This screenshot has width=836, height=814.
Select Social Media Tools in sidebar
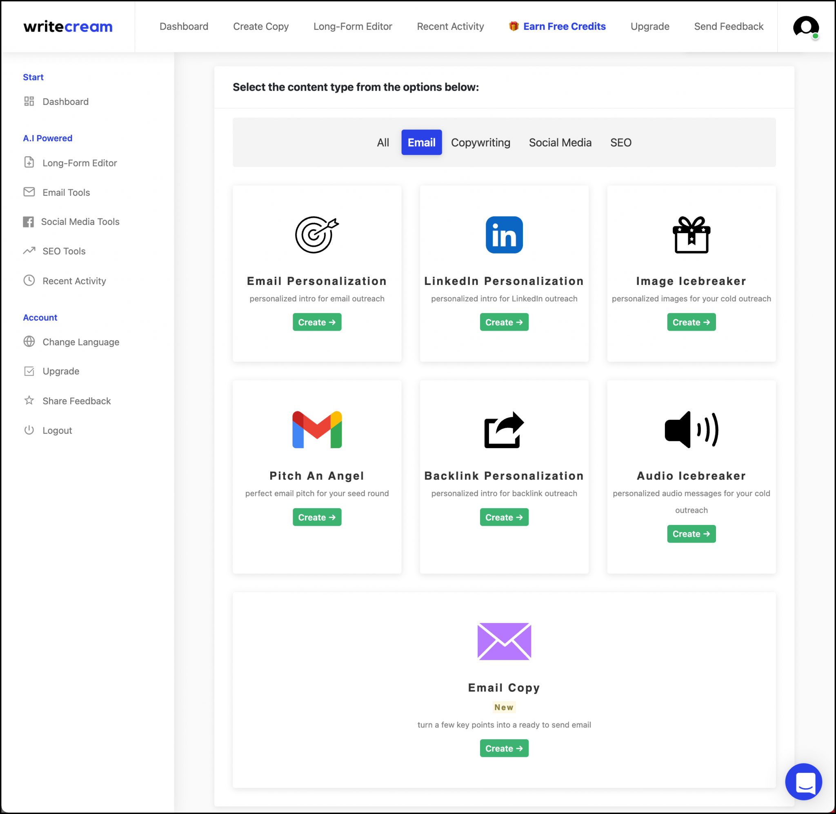point(80,221)
